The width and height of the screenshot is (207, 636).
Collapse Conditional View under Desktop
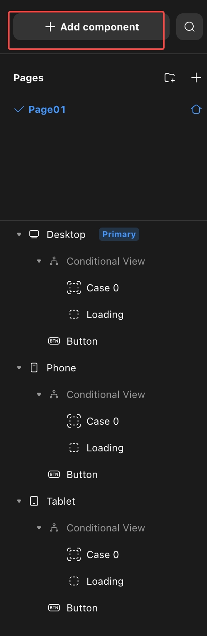[39, 261]
